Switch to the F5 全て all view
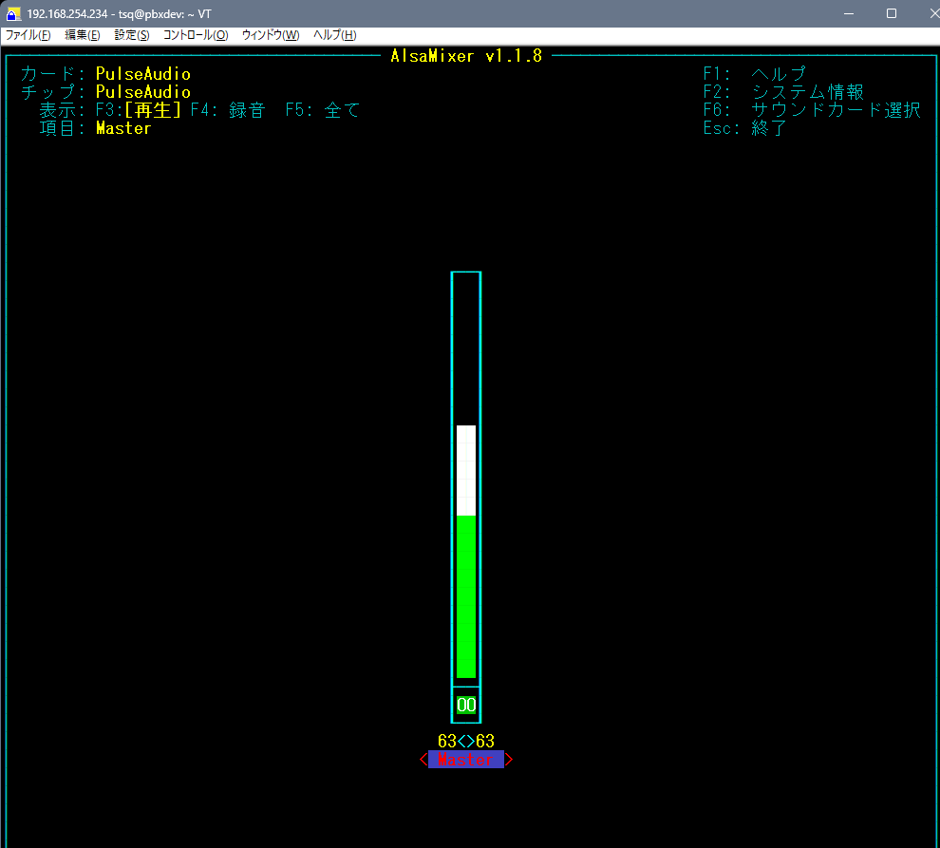The height and width of the screenshot is (848, 940). 323,110
